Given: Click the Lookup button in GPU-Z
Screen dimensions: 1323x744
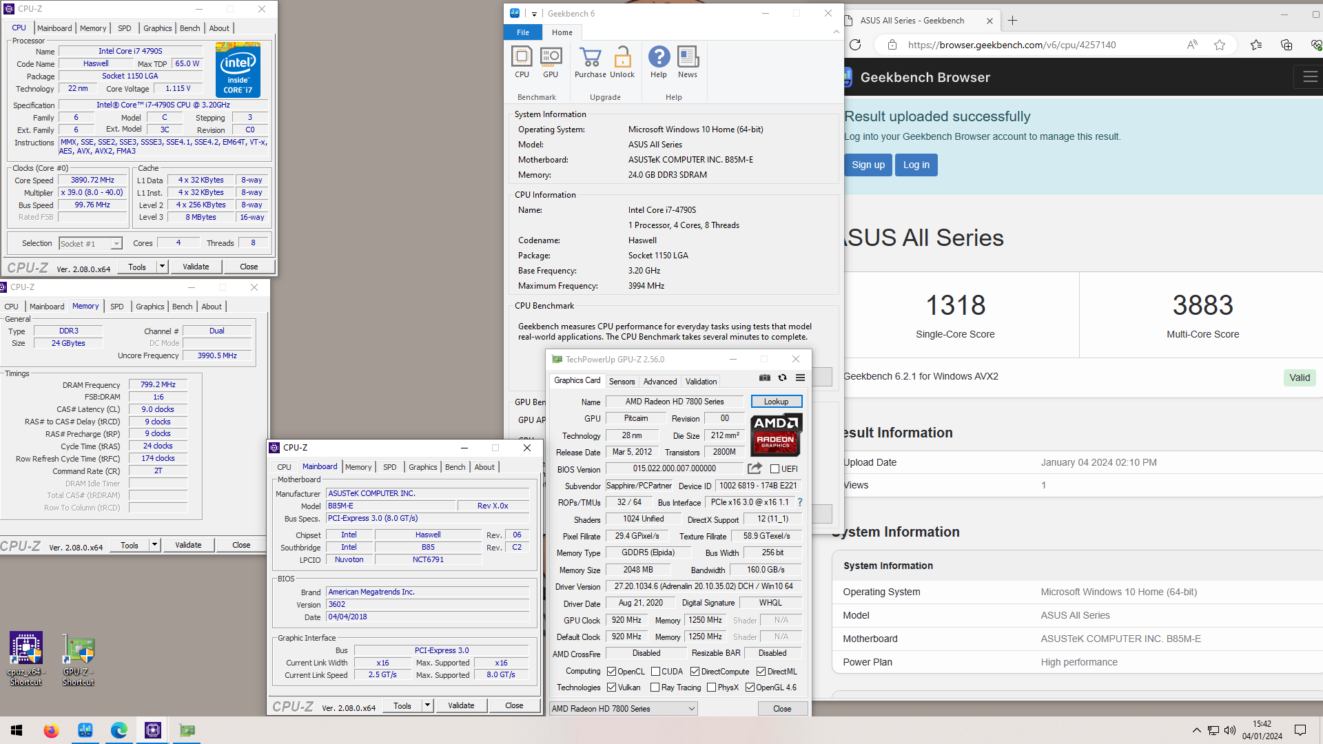Looking at the screenshot, I should (x=776, y=402).
